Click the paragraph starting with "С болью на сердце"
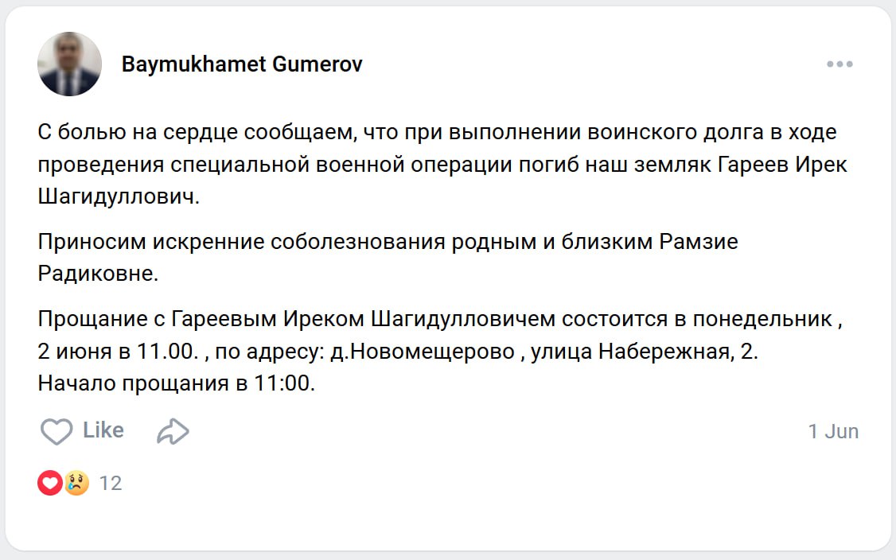The height and width of the screenshot is (560, 896). click(437, 132)
